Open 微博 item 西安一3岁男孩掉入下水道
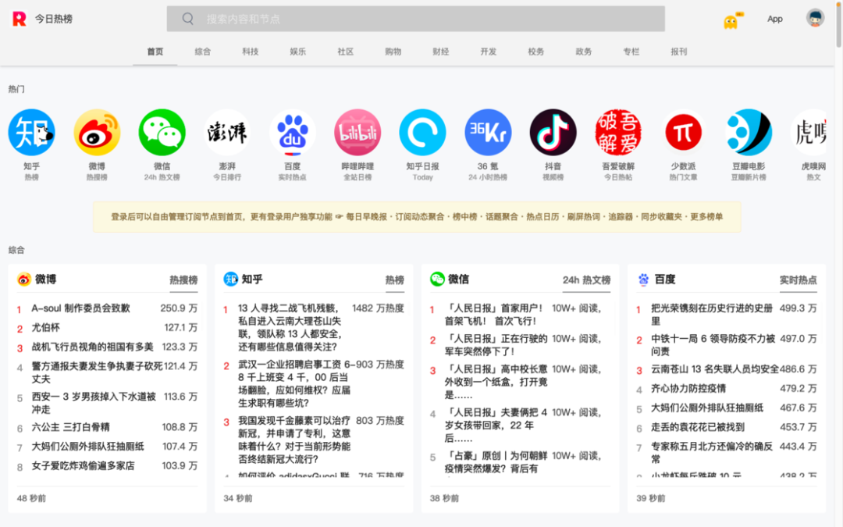Image resolution: width=843 pixels, height=527 pixels. click(94, 403)
